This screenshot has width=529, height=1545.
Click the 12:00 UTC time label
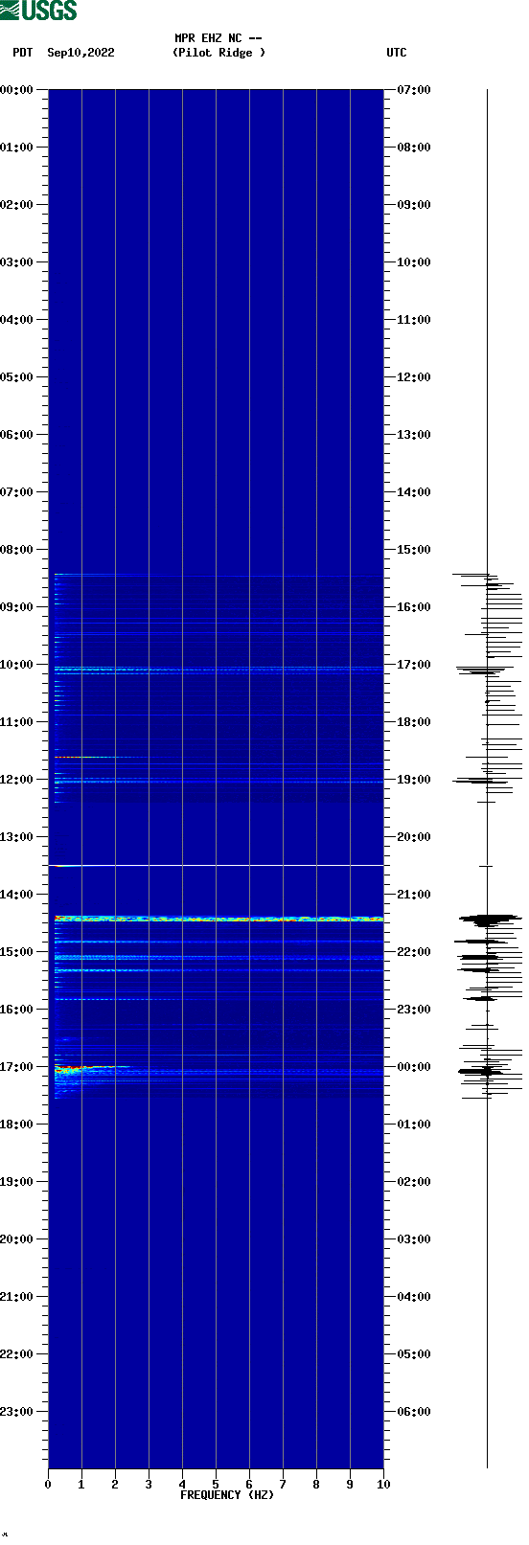pyautogui.click(x=414, y=377)
